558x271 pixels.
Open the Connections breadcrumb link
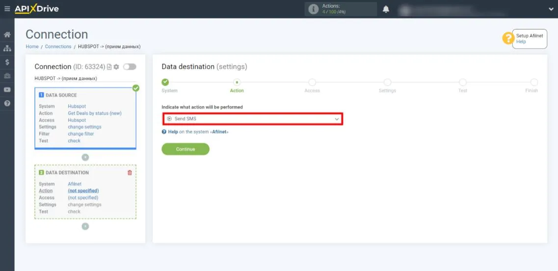pos(58,47)
